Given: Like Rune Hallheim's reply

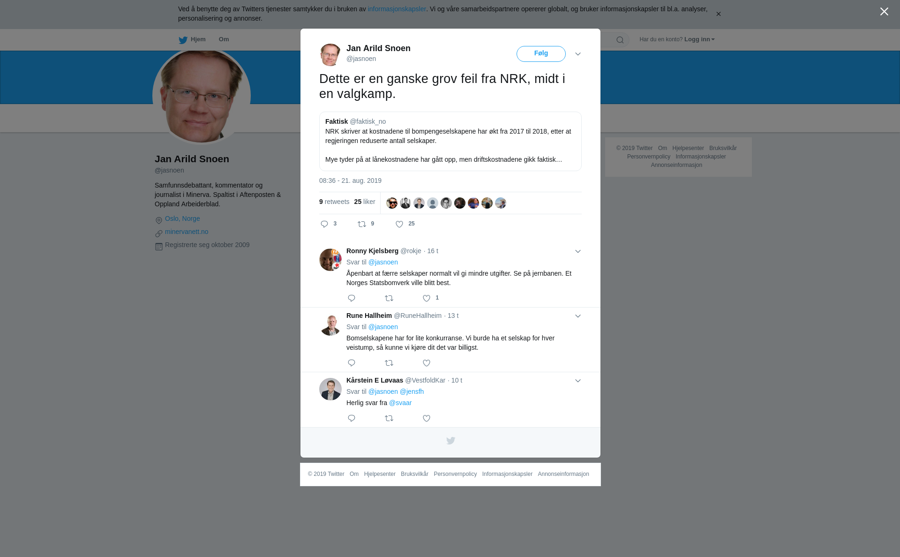Looking at the screenshot, I should [x=427, y=363].
